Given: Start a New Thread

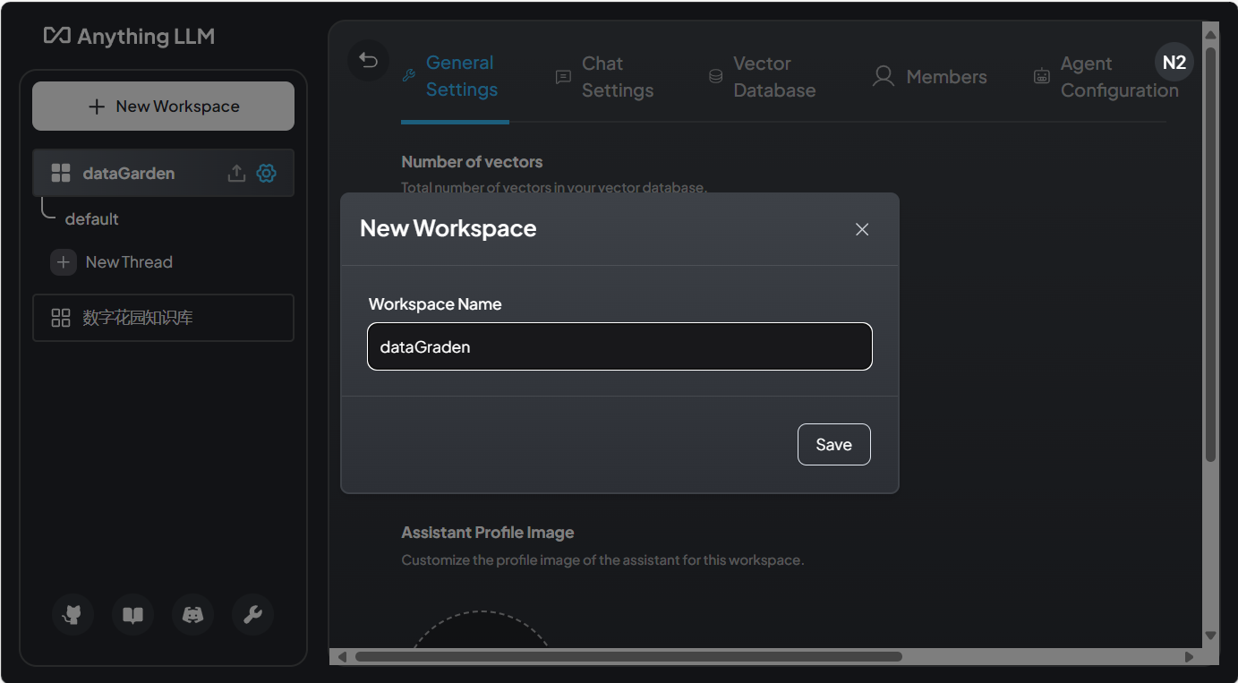Looking at the screenshot, I should 112,262.
